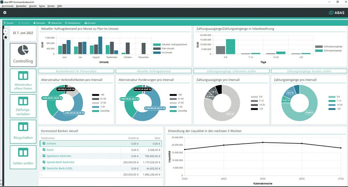Open the Fenster menu
Image resolution: width=348 pixels, height=187 pixels.
click(x=51, y=6)
